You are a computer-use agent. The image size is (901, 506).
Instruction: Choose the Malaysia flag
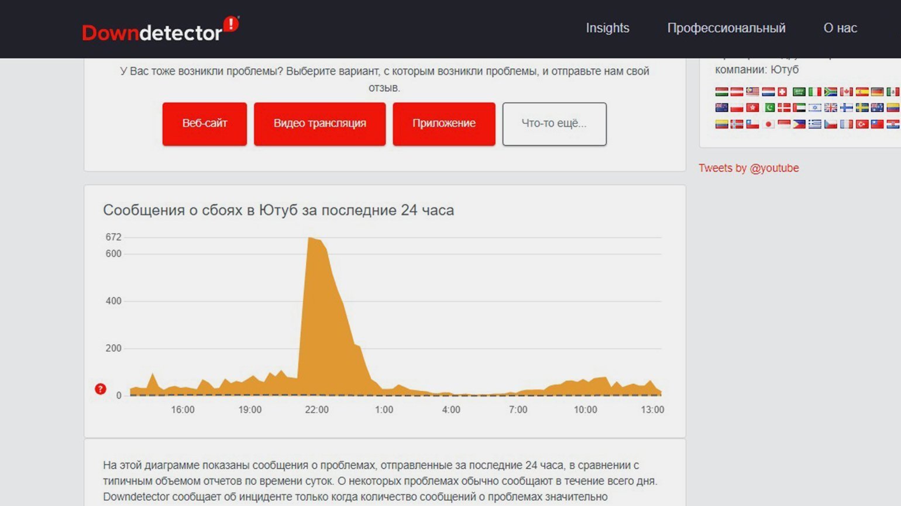752,92
